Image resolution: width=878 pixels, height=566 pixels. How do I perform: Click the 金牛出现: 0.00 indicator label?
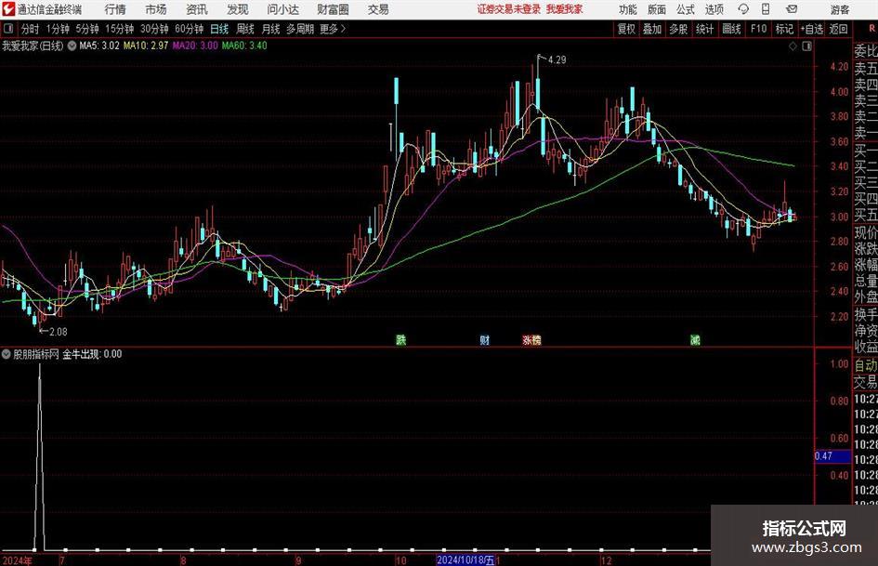92,354
